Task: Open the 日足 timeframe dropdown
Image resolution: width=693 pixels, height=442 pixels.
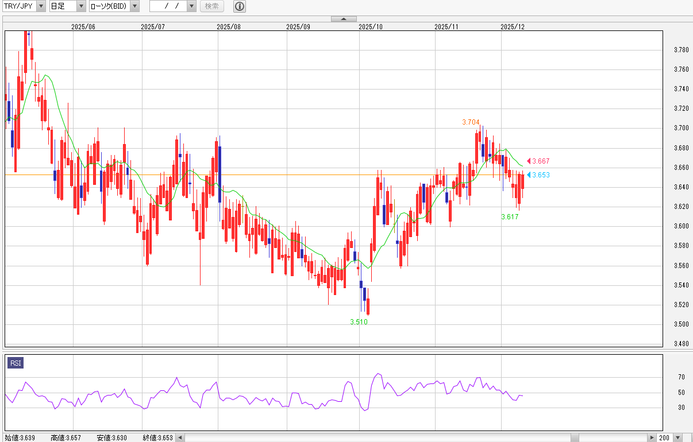Action: [81, 6]
